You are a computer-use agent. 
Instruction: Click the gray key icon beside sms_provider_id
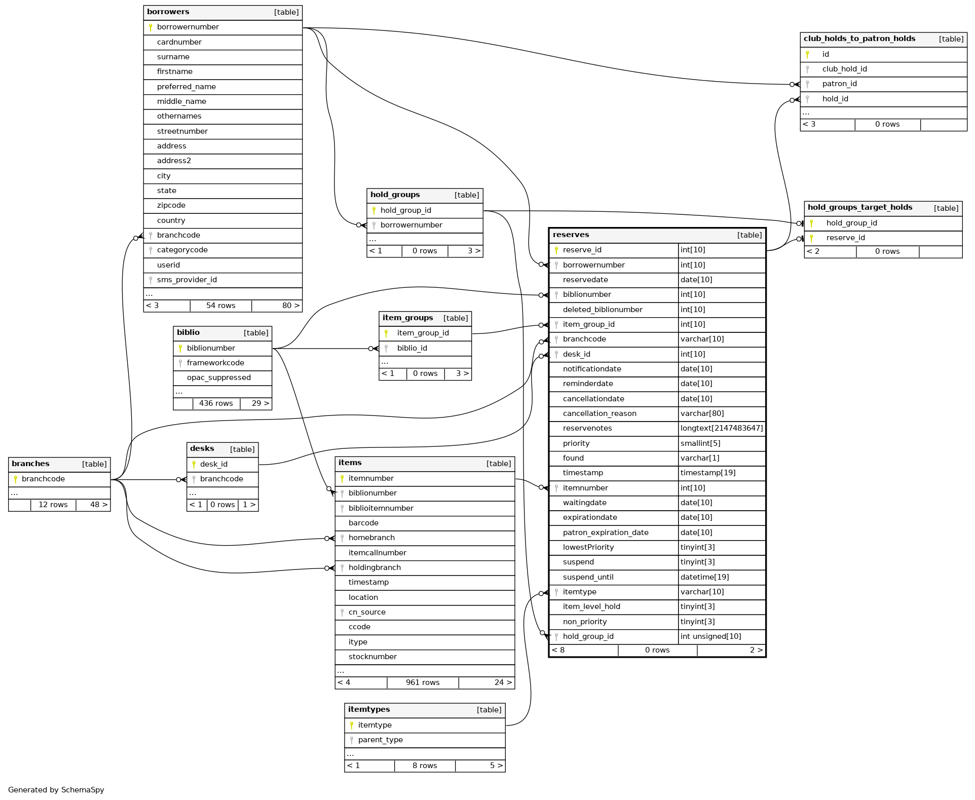click(x=151, y=280)
